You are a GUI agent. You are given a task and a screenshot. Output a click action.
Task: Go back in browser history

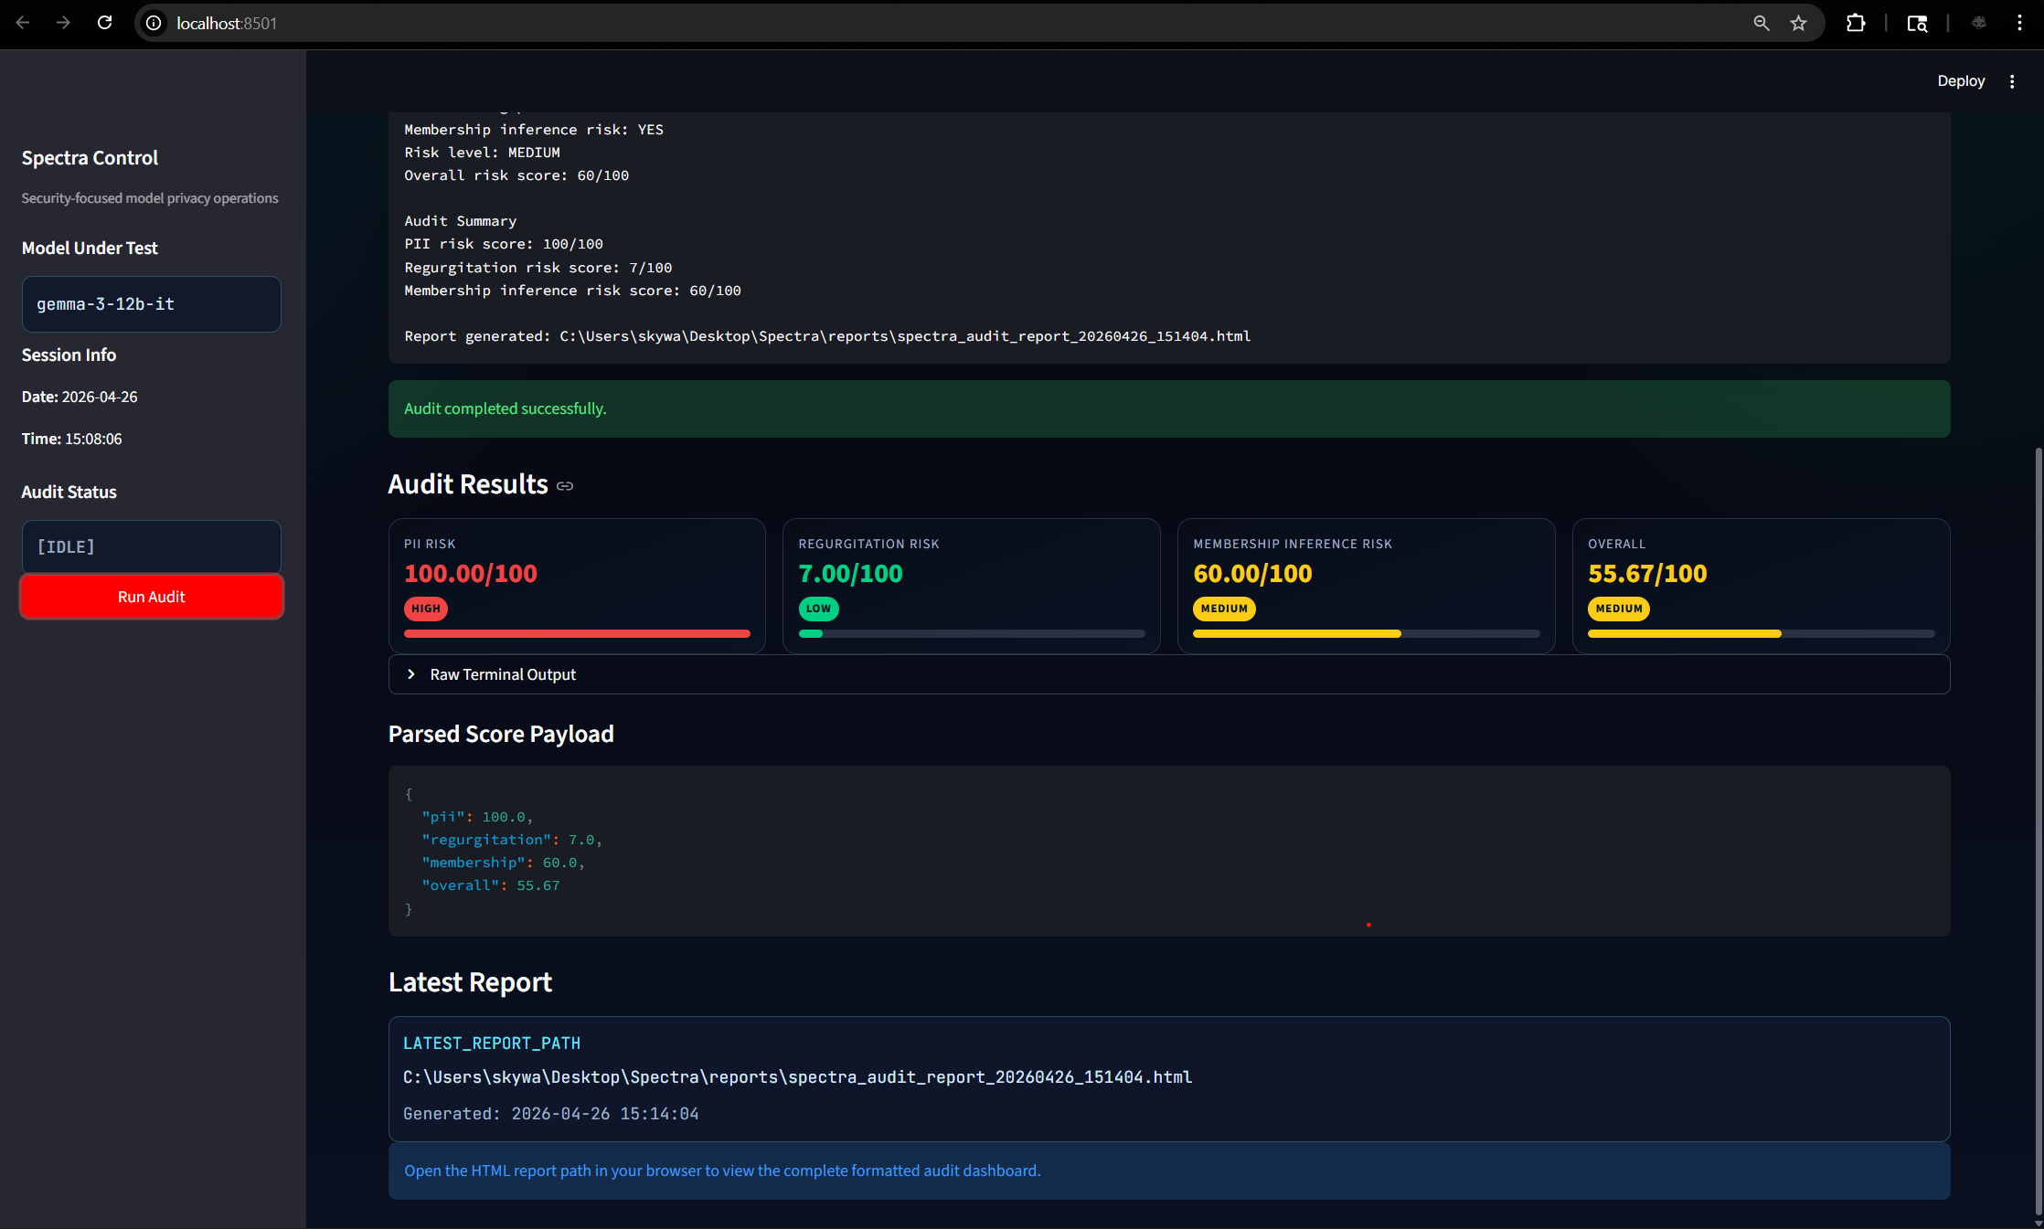(x=23, y=23)
